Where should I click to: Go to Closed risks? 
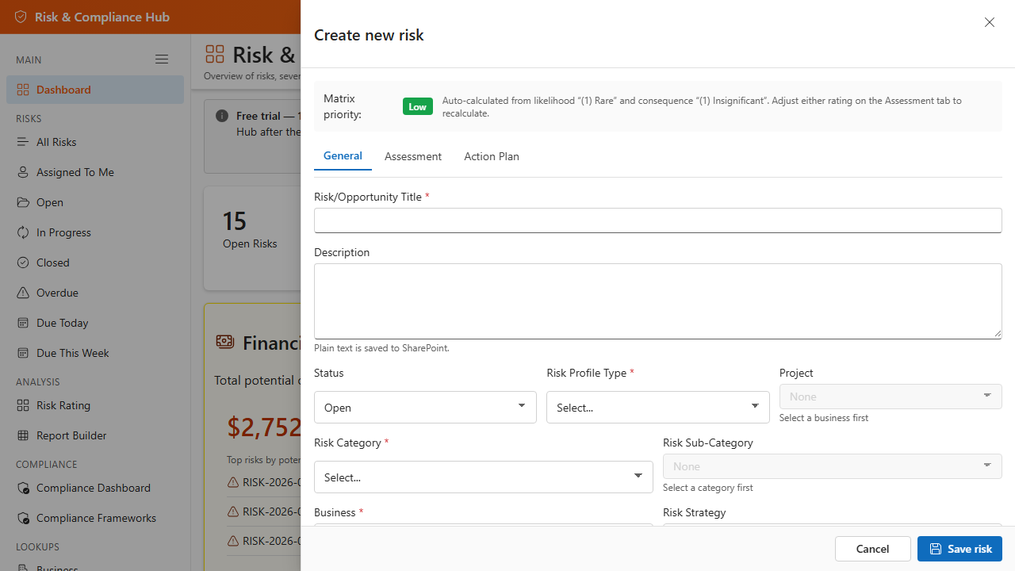pos(95,263)
